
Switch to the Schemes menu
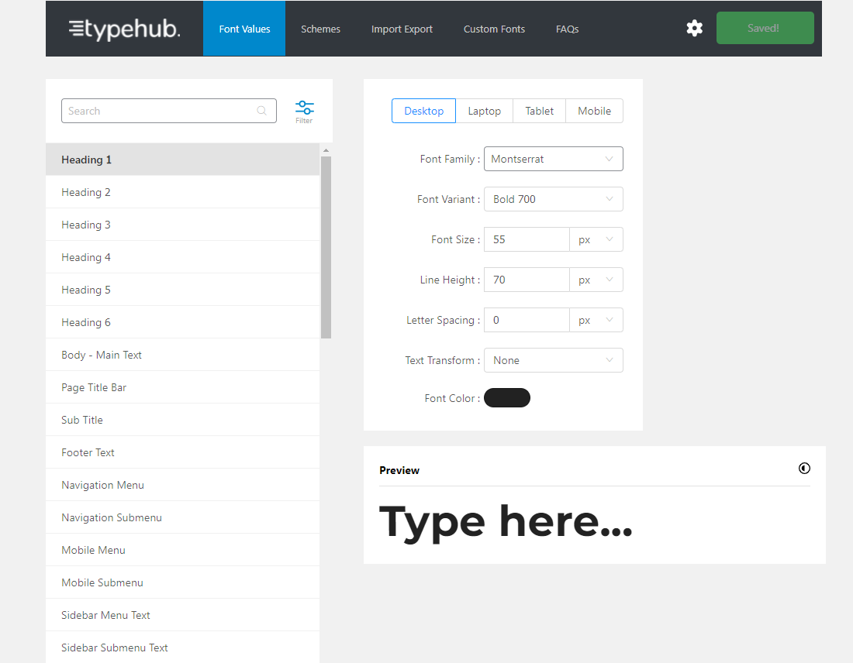point(320,29)
